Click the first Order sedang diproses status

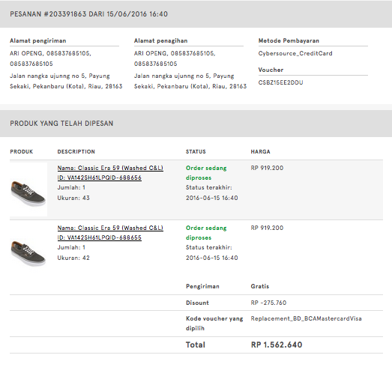pyautogui.click(x=206, y=172)
